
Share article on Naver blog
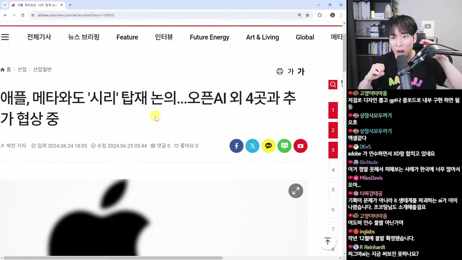(284, 146)
